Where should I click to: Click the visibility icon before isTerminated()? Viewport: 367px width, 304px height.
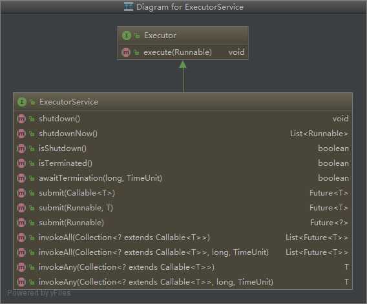click(x=32, y=163)
